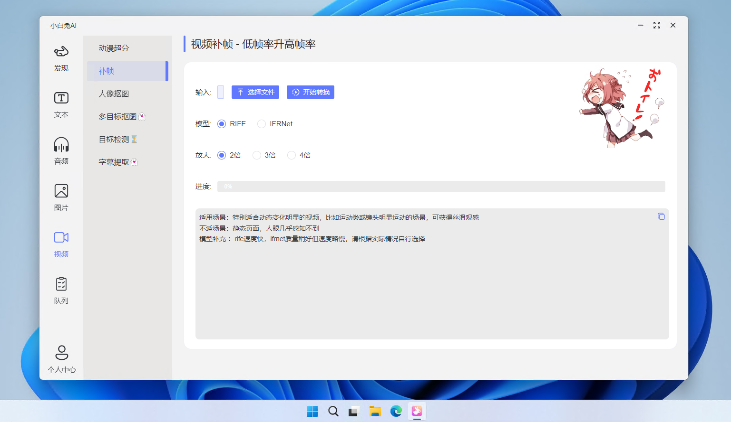Set frame interpolation to 4倍
Viewport: 731px width, 422px height.
point(291,155)
